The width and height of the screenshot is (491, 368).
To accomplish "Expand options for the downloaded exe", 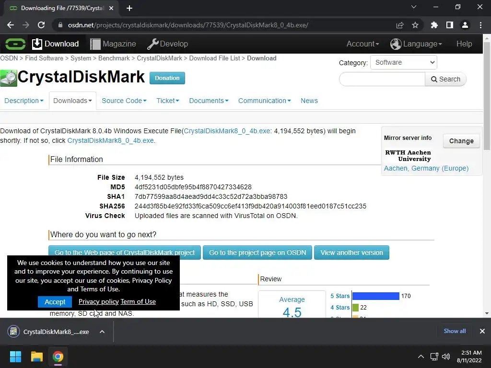I will tap(102, 332).
